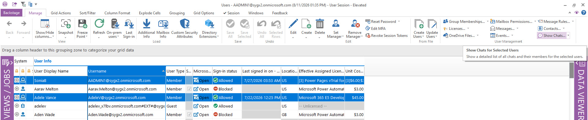Open Show/Hide columns tool
The image size is (588, 120).
pos(45,29)
